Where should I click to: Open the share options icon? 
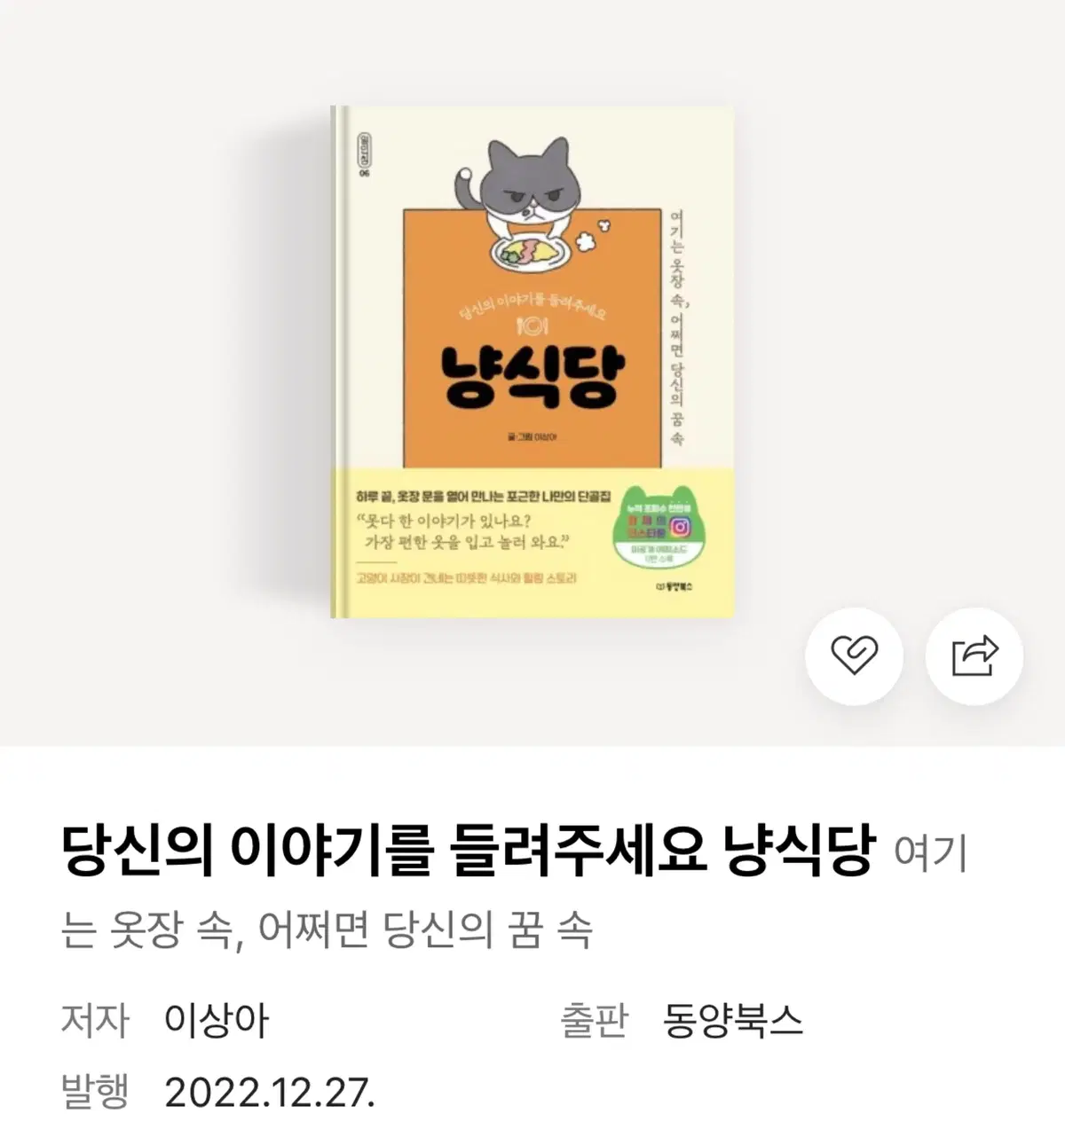pyautogui.click(x=974, y=656)
